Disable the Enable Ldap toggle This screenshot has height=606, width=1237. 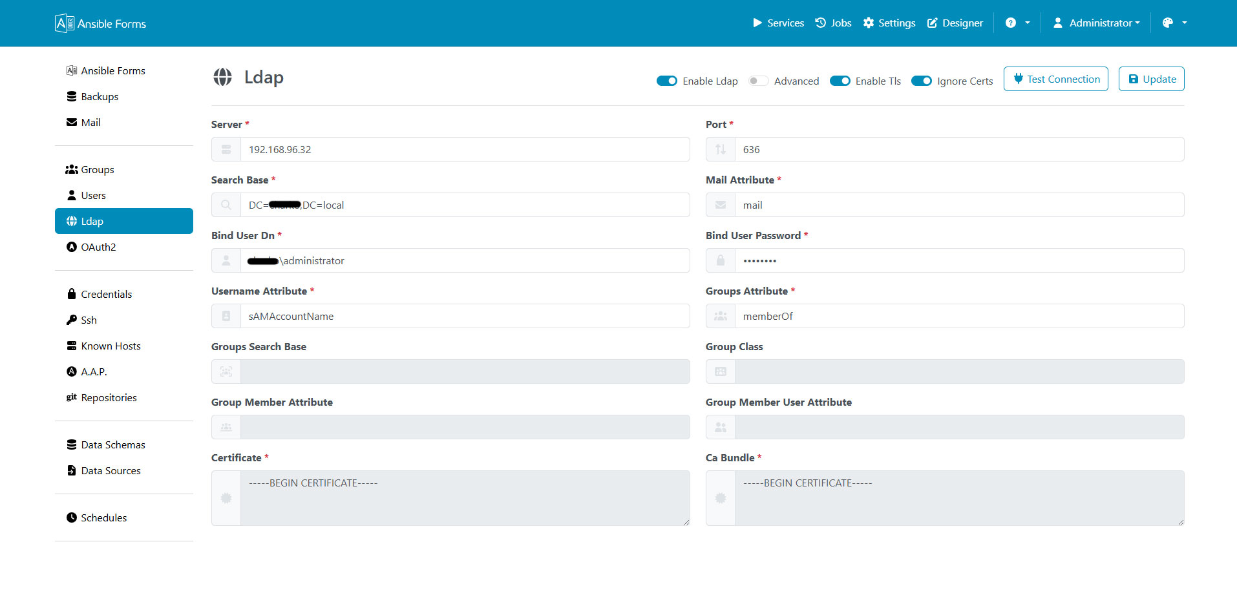pyautogui.click(x=667, y=81)
